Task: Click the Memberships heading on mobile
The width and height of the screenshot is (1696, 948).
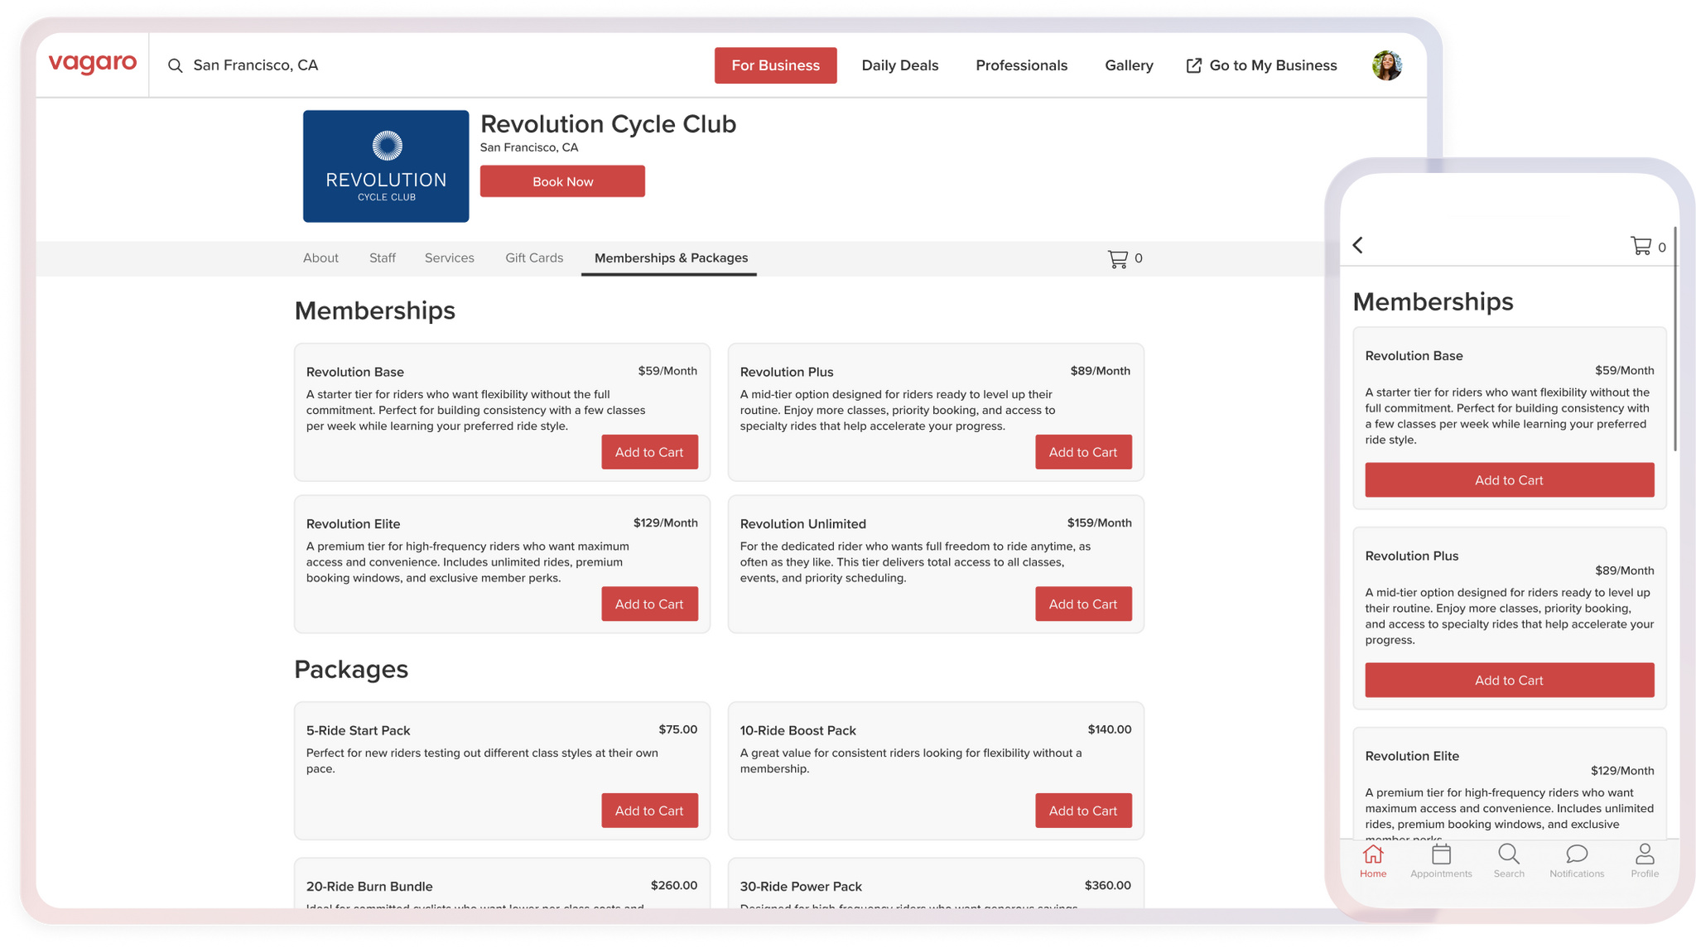Action: coord(1433,302)
